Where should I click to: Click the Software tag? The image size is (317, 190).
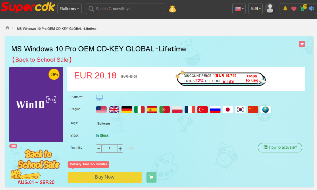click(x=104, y=123)
